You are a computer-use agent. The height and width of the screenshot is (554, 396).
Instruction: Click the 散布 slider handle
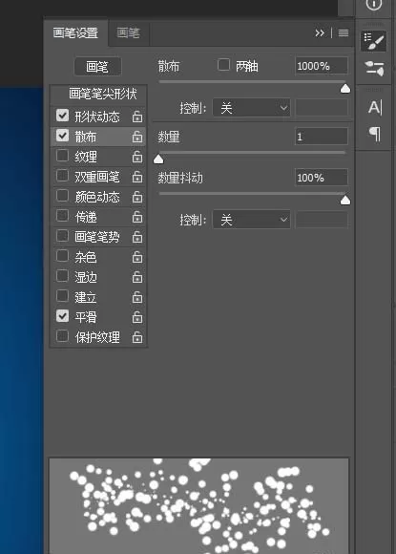click(345, 88)
